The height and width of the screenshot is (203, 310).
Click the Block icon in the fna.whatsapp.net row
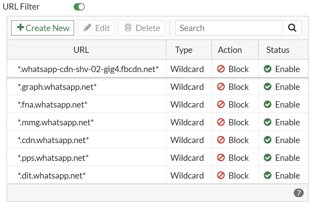221,105
